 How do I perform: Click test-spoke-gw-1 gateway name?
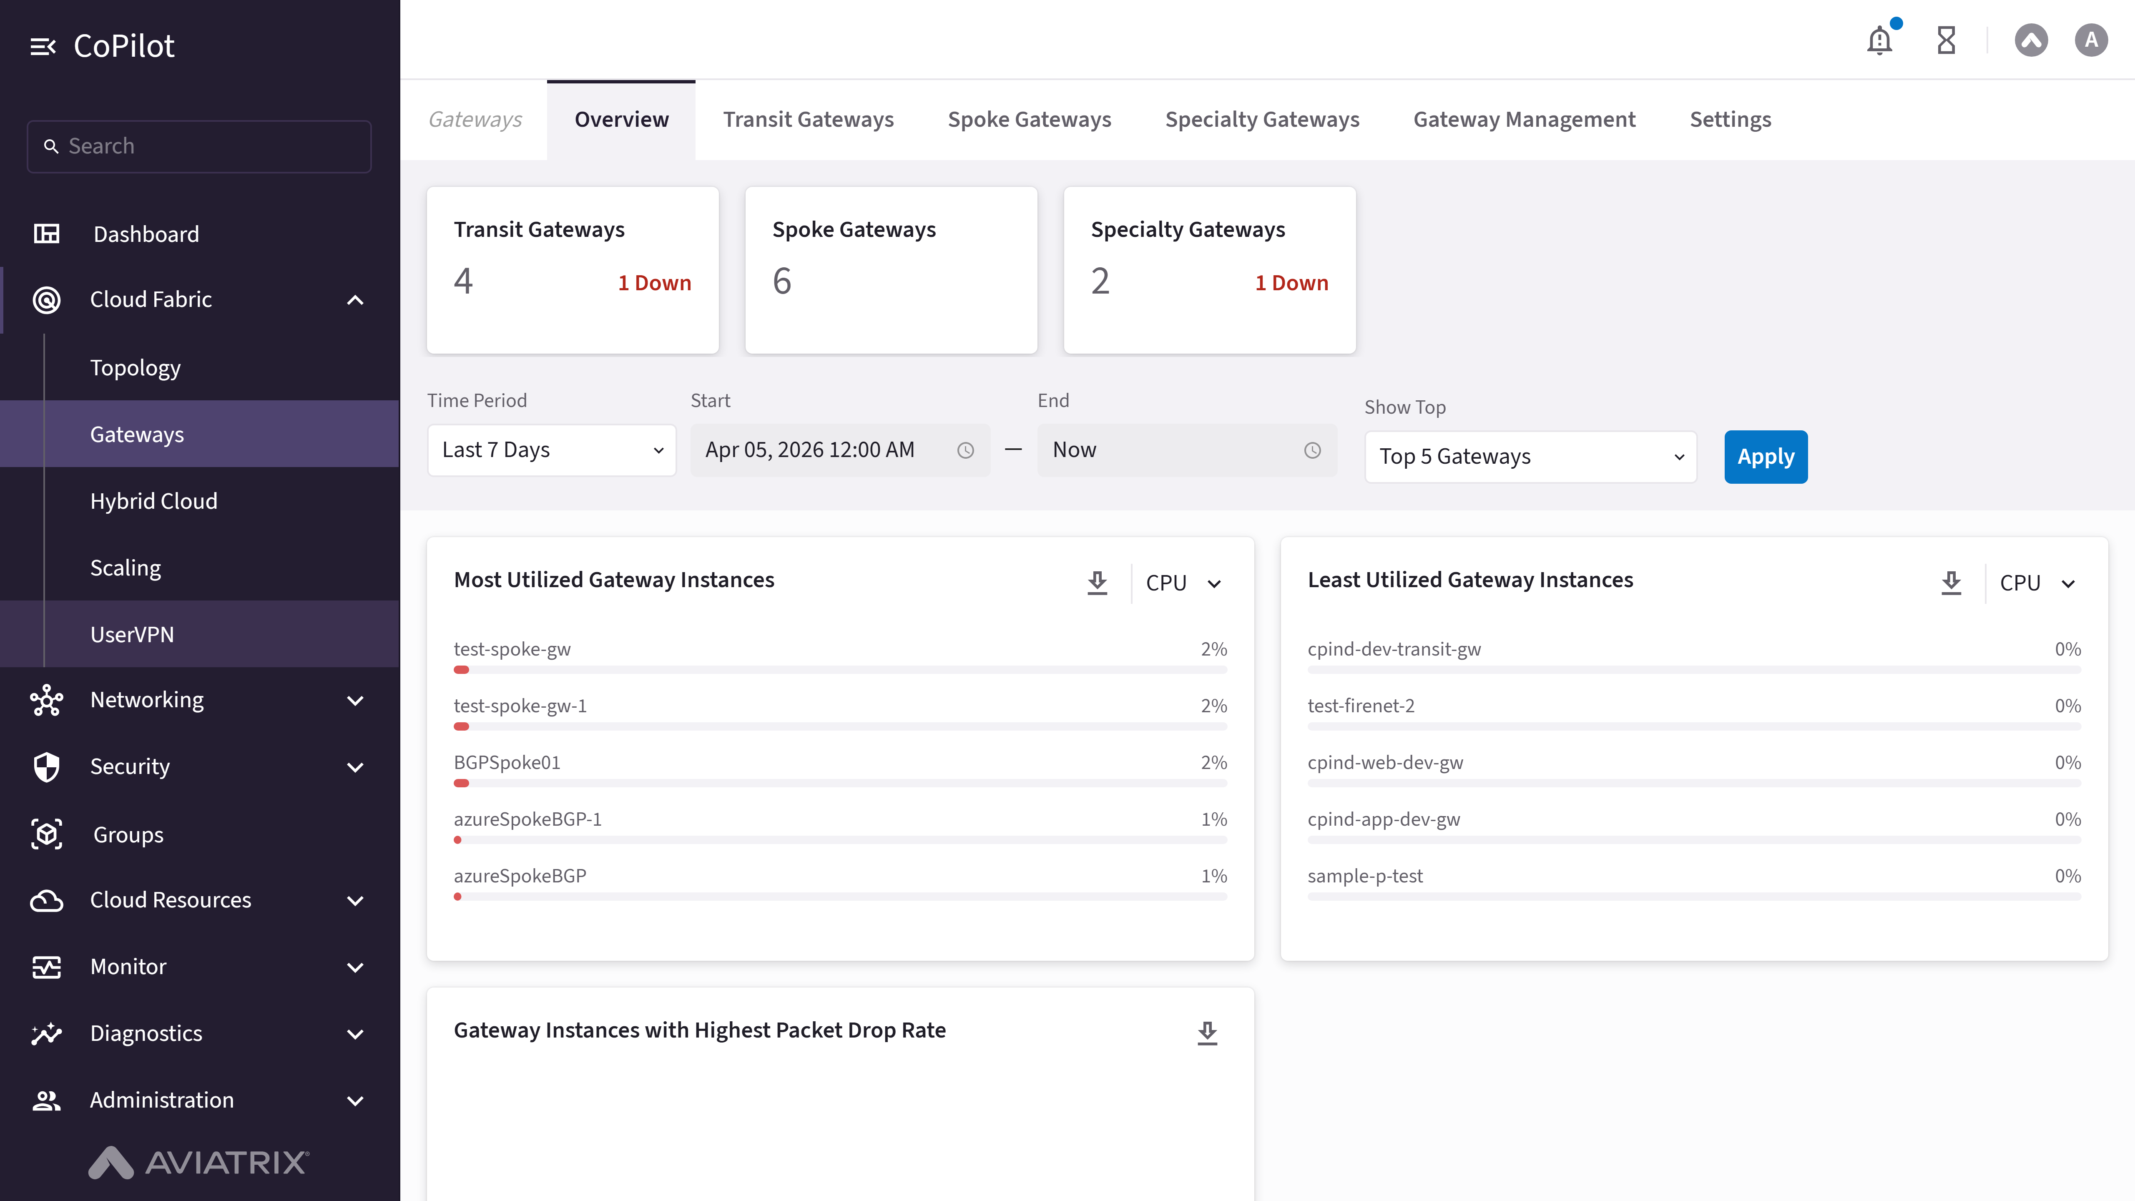pos(520,706)
